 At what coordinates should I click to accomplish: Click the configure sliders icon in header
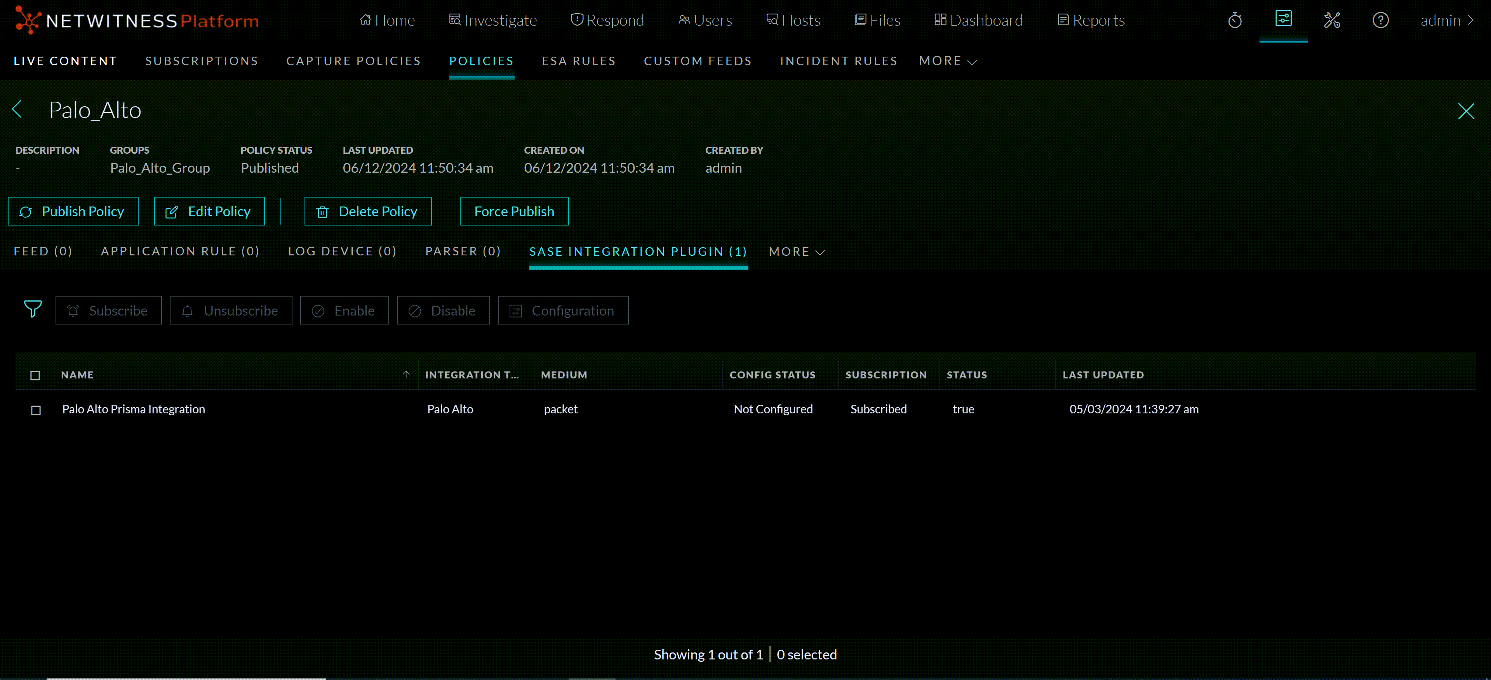1283,19
